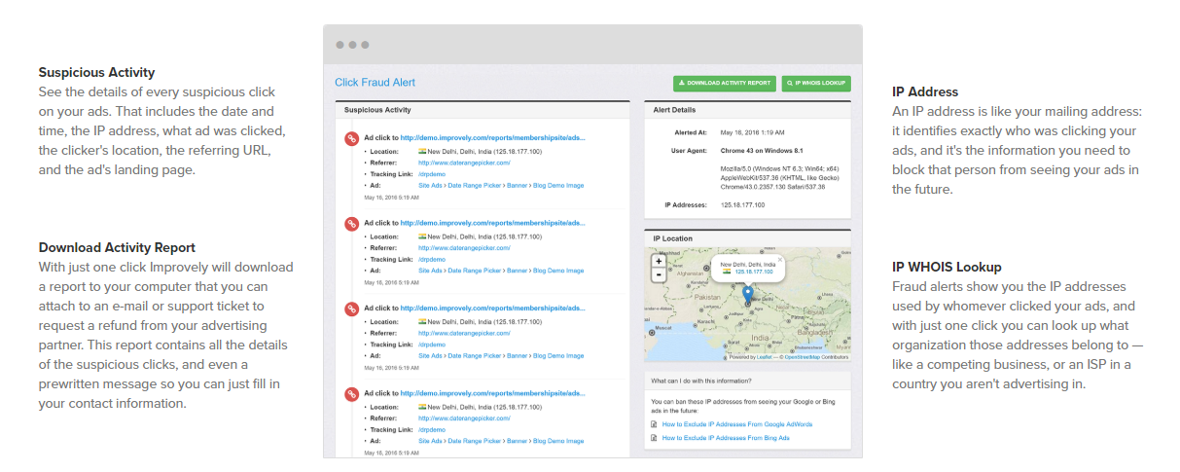Open How to Exclude IP Addresses From Google AdWords

pos(736,424)
